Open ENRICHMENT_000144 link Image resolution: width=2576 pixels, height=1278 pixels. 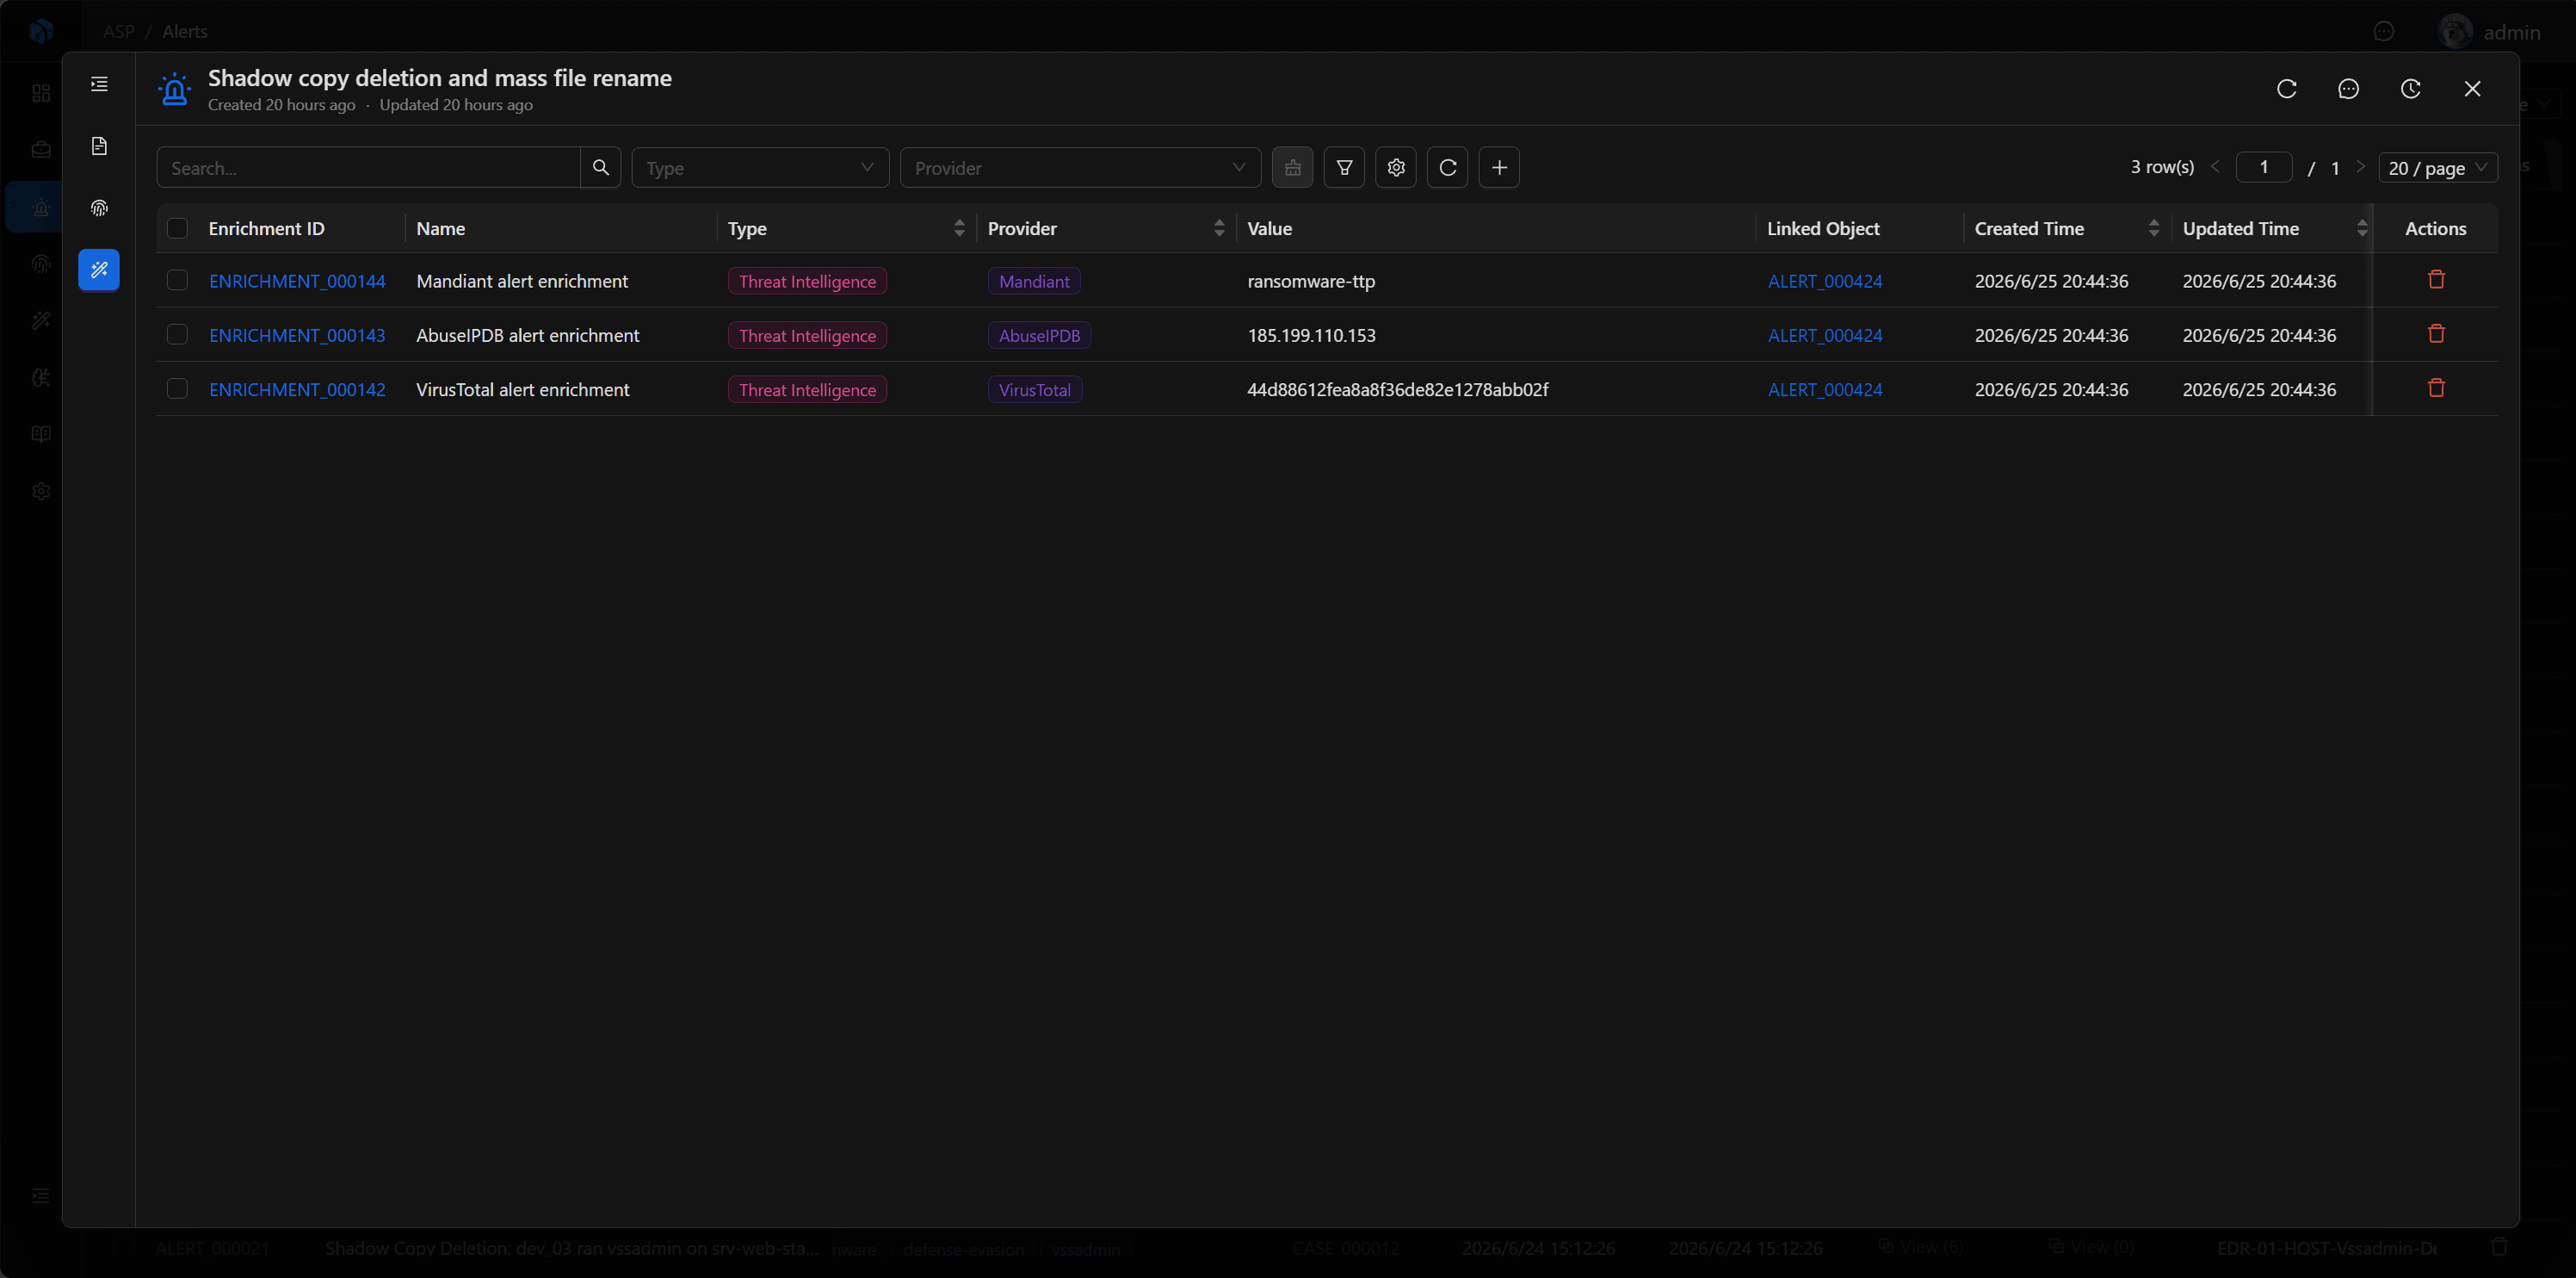pos(297,282)
